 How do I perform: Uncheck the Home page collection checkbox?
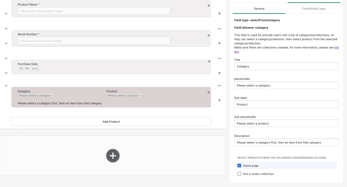click(239, 166)
